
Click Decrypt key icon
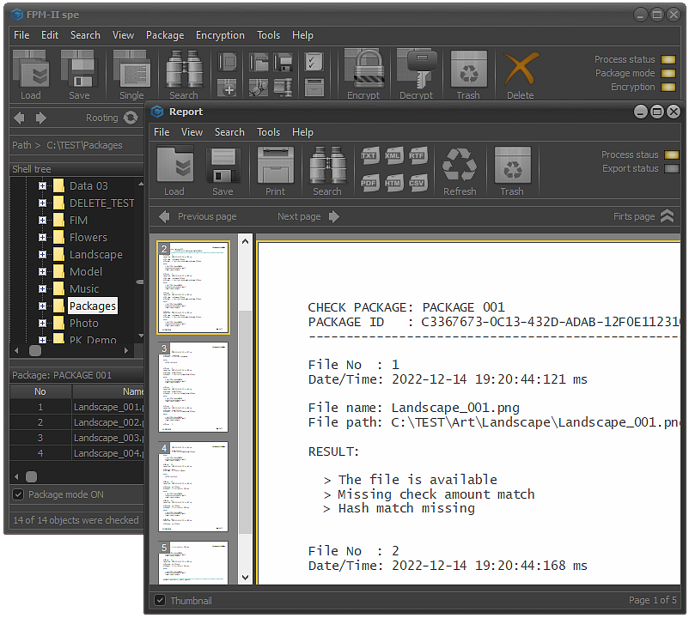(416, 69)
